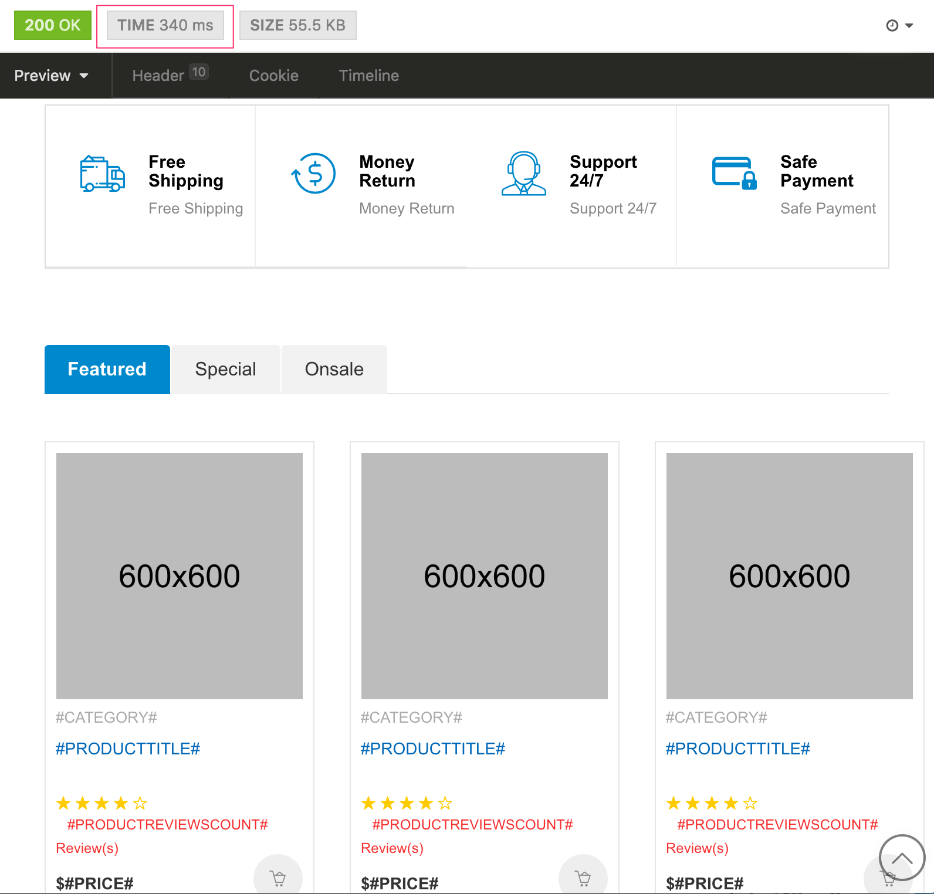This screenshot has height=894, width=934.
Task: Open the first #PRODUCTTITLE# link
Action: [128, 749]
